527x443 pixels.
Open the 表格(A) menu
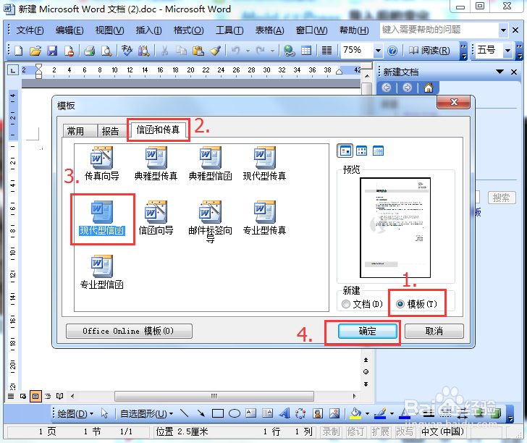pyautogui.click(x=269, y=30)
